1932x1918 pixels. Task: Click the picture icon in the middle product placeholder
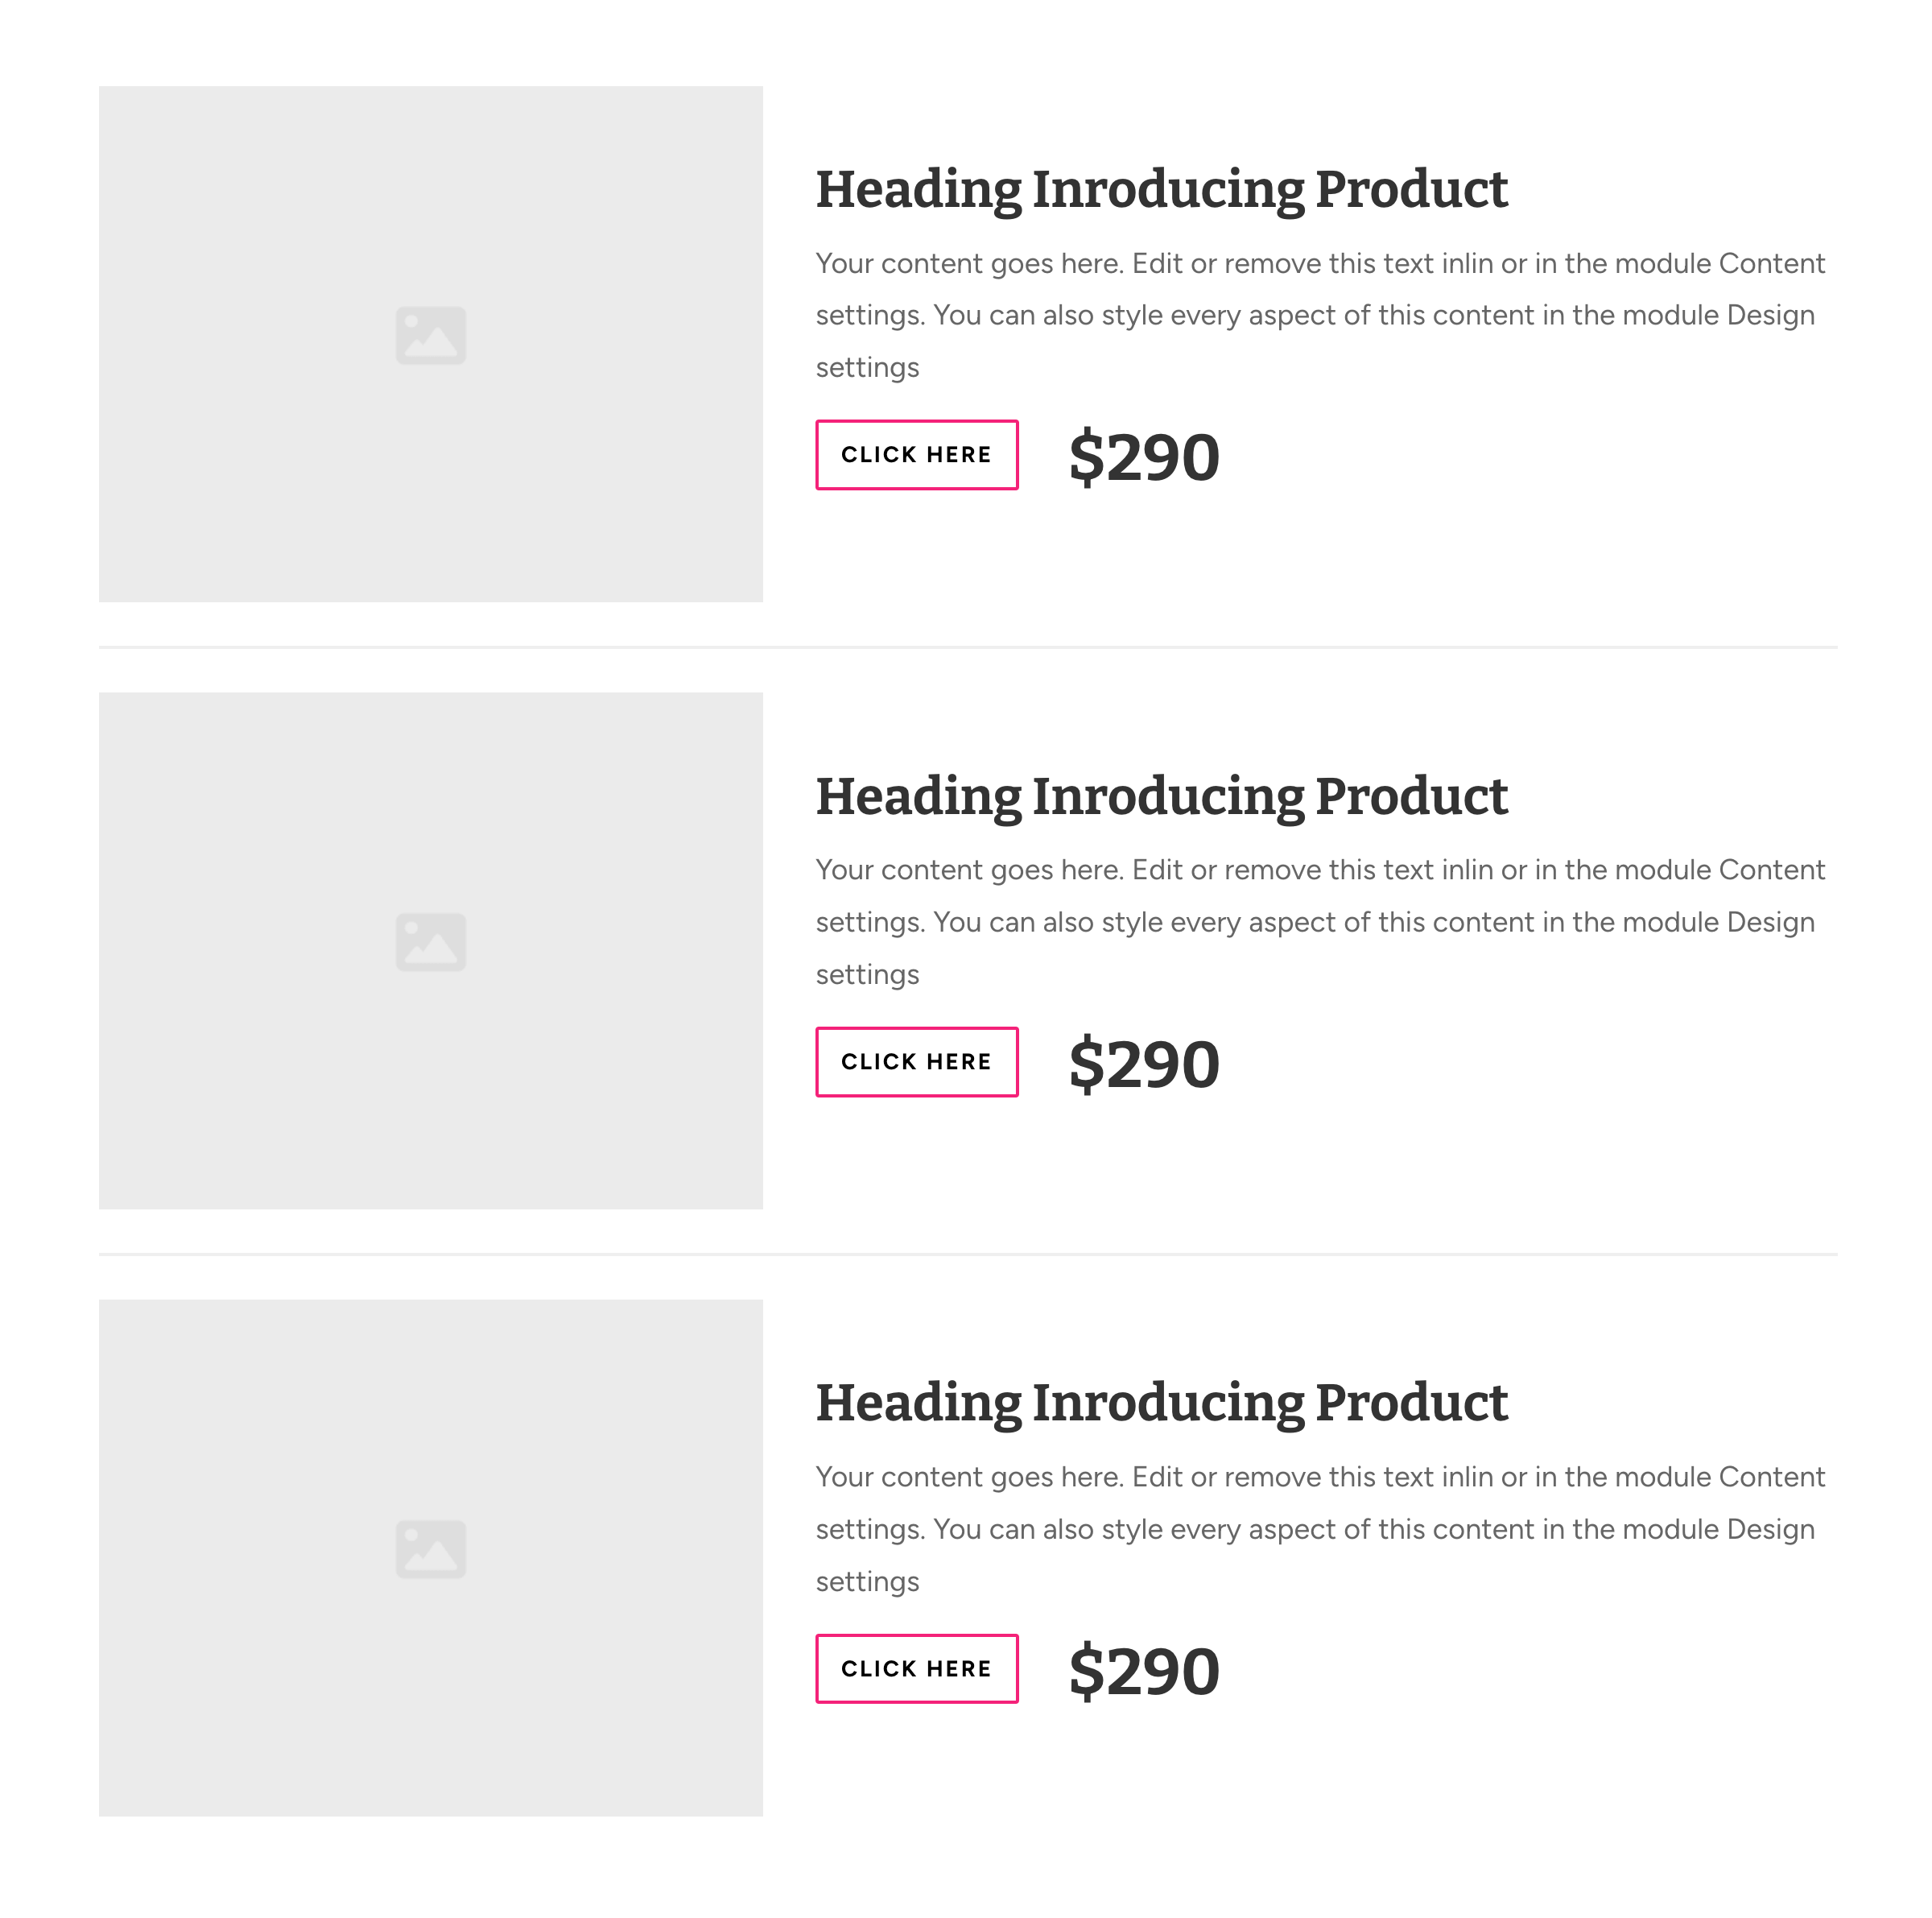430,941
